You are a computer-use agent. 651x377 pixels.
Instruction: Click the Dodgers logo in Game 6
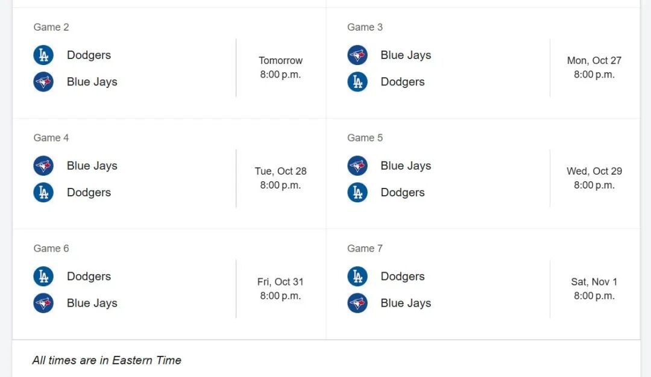pos(43,276)
